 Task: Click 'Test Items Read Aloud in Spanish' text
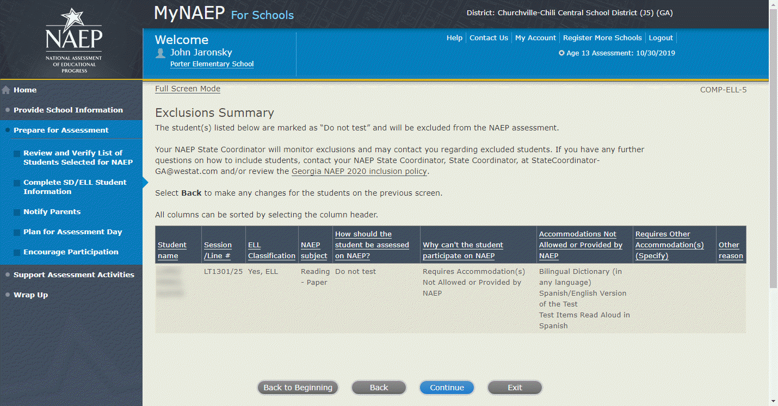584,320
